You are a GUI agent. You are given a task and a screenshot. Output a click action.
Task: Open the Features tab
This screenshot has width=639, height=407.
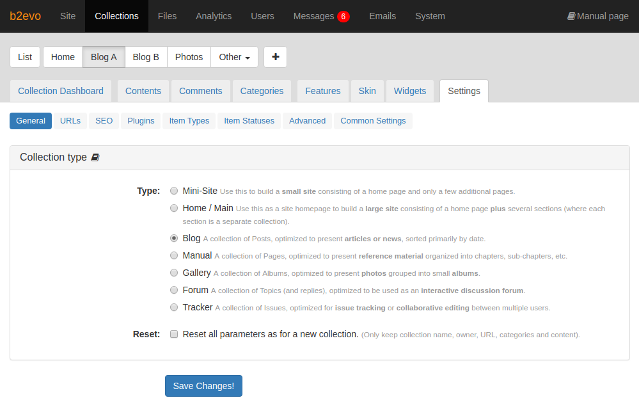click(323, 91)
